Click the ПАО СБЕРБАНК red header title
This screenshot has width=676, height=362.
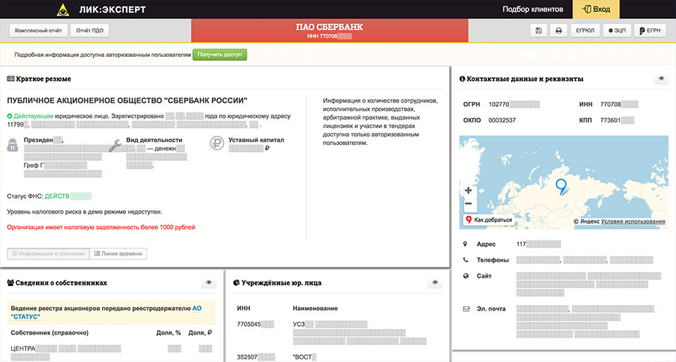(330, 27)
